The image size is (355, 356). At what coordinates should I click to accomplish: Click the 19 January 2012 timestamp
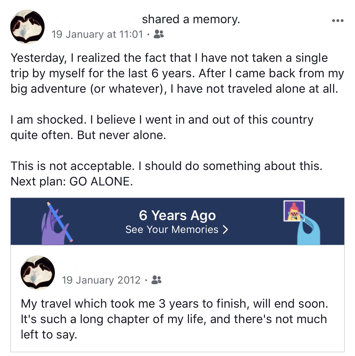[101, 280]
